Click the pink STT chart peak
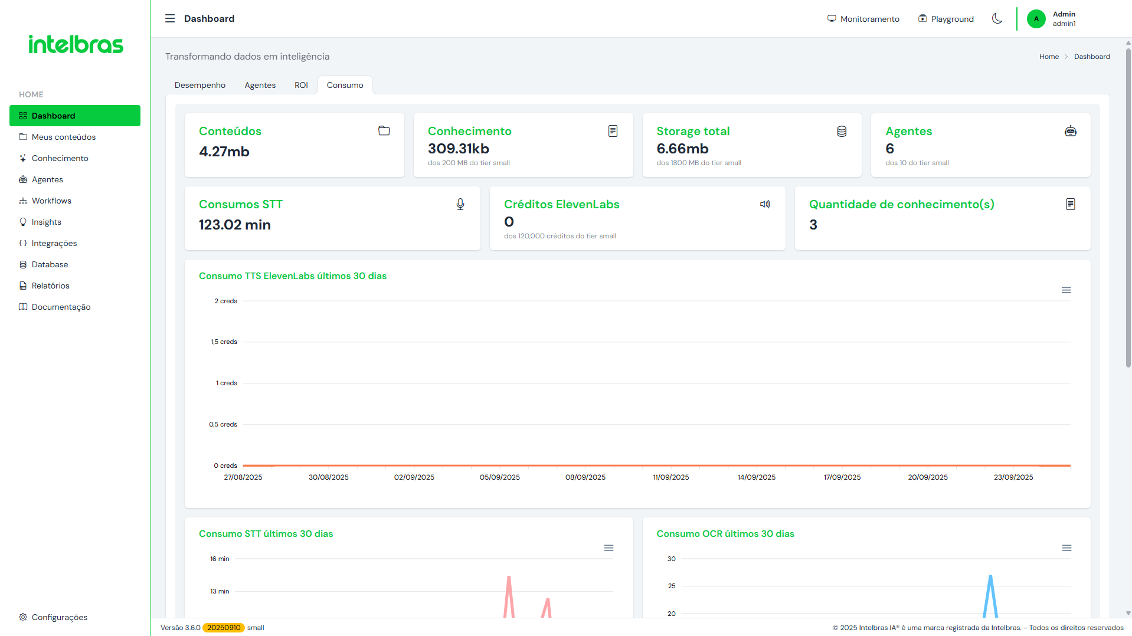 (509, 578)
